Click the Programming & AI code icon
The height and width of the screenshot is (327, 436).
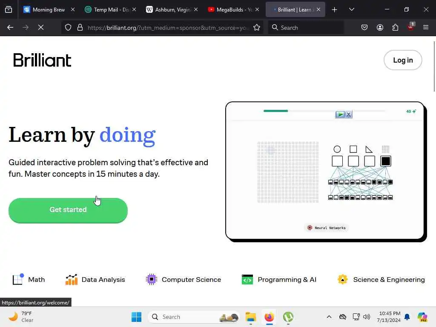247,280
